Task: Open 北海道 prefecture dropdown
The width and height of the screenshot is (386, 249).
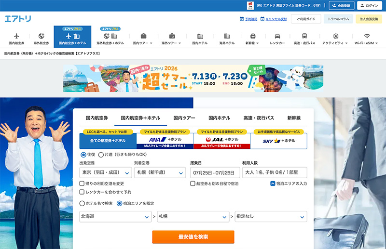Action: click(115, 217)
